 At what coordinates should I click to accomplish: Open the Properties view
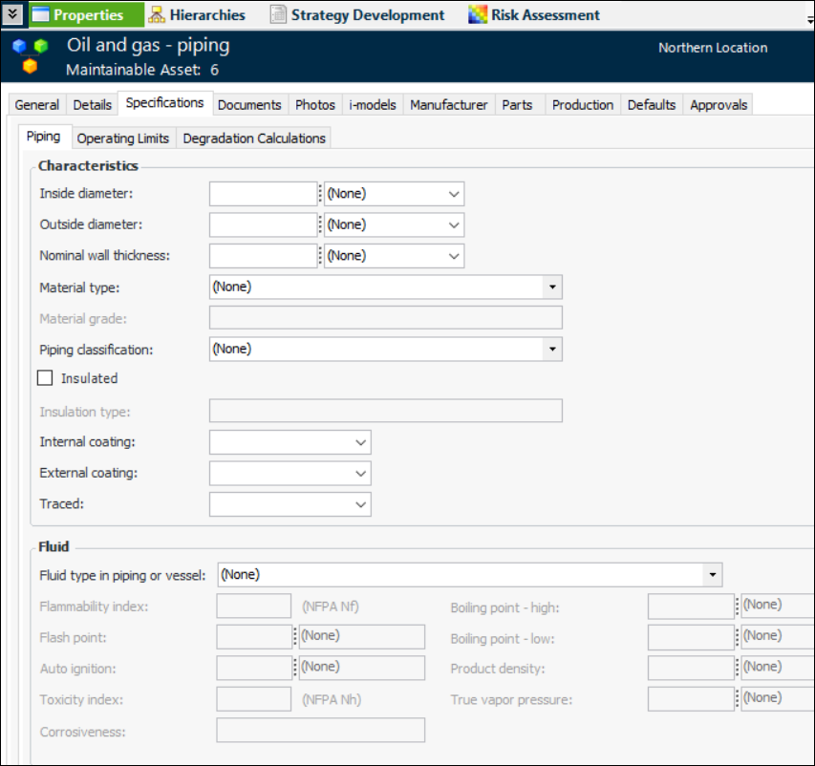click(x=86, y=14)
